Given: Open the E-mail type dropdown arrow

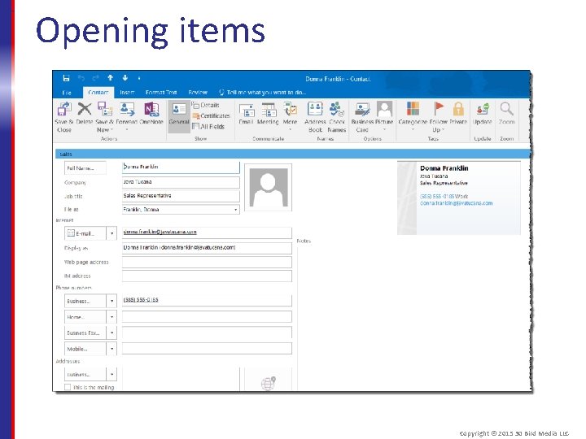Looking at the screenshot, I should click(x=112, y=233).
